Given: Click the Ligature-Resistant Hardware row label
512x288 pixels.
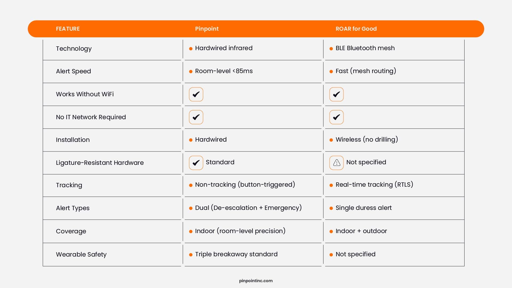Looking at the screenshot, I should point(100,163).
